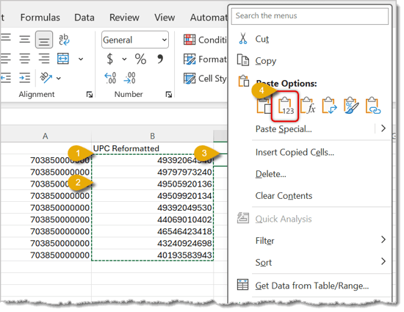404x312 pixels.
Task: Select cell containing 44069010402
Action: [x=153, y=220]
